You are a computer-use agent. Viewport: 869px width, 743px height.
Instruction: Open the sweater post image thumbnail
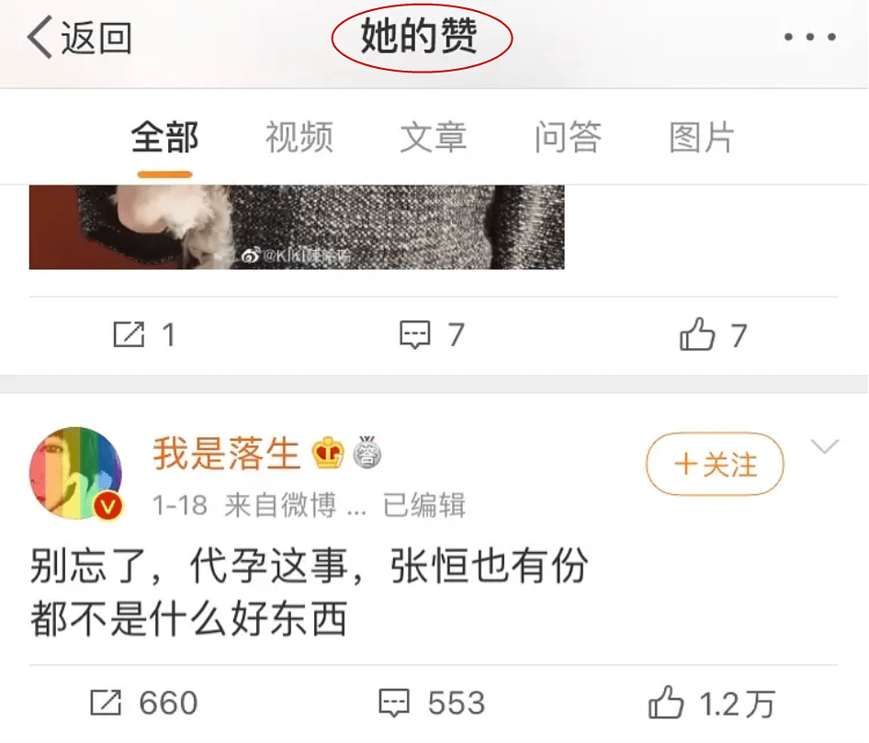pos(297,227)
